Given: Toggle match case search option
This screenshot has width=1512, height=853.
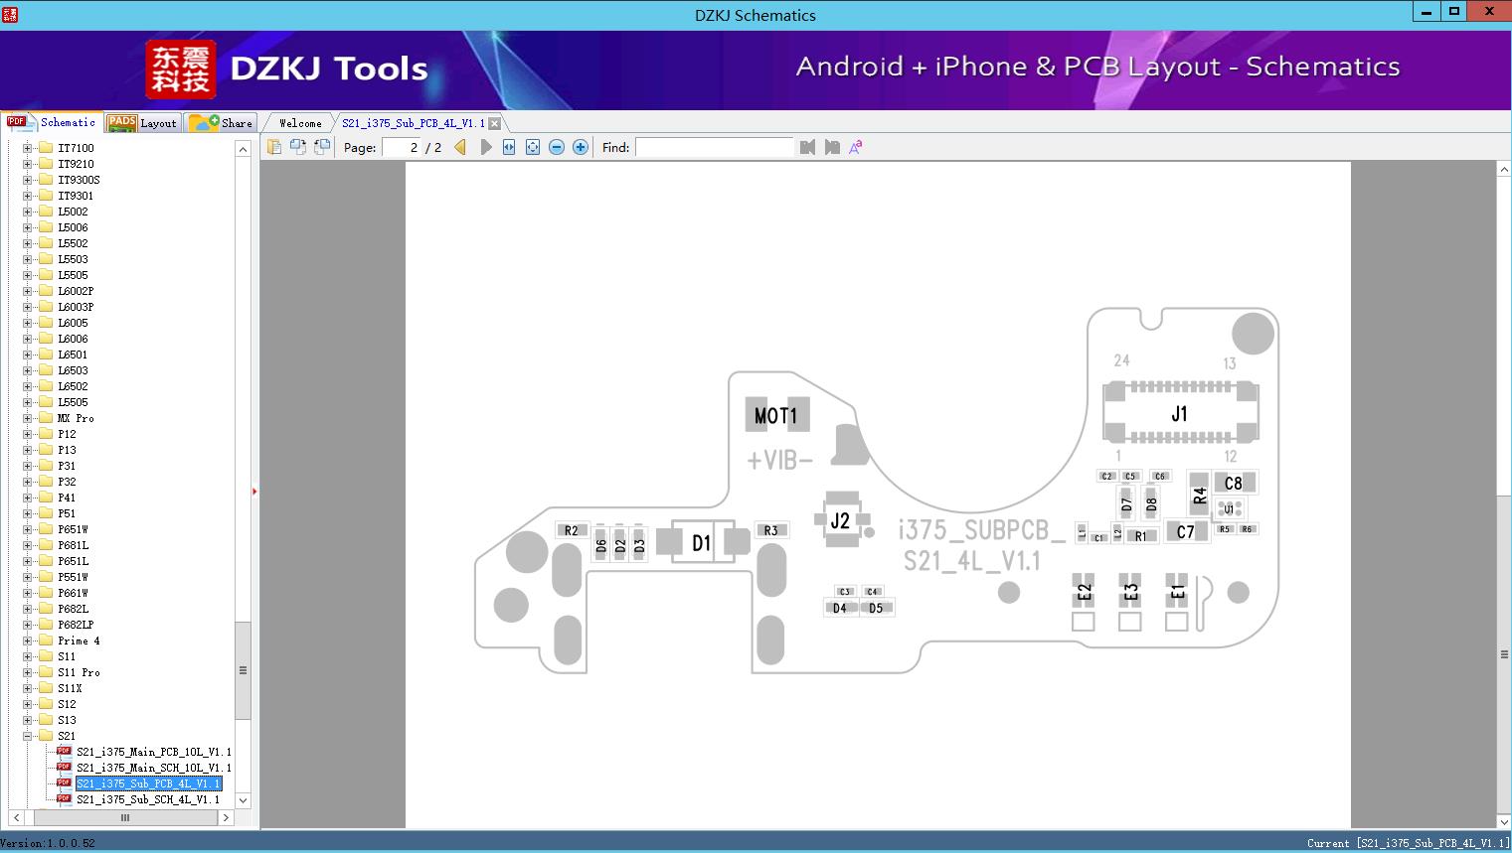Looking at the screenshot, I should [x=855, y=147].
